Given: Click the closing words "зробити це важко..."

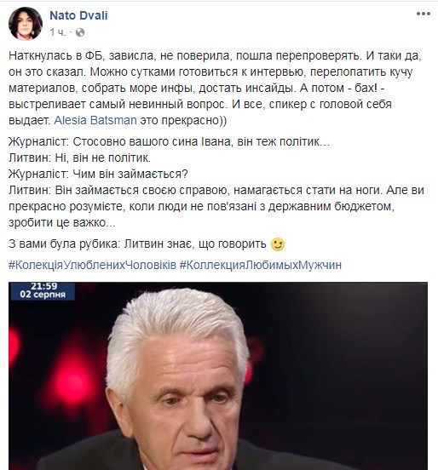Looking at the screenshot, I should (x=62, y=222).
